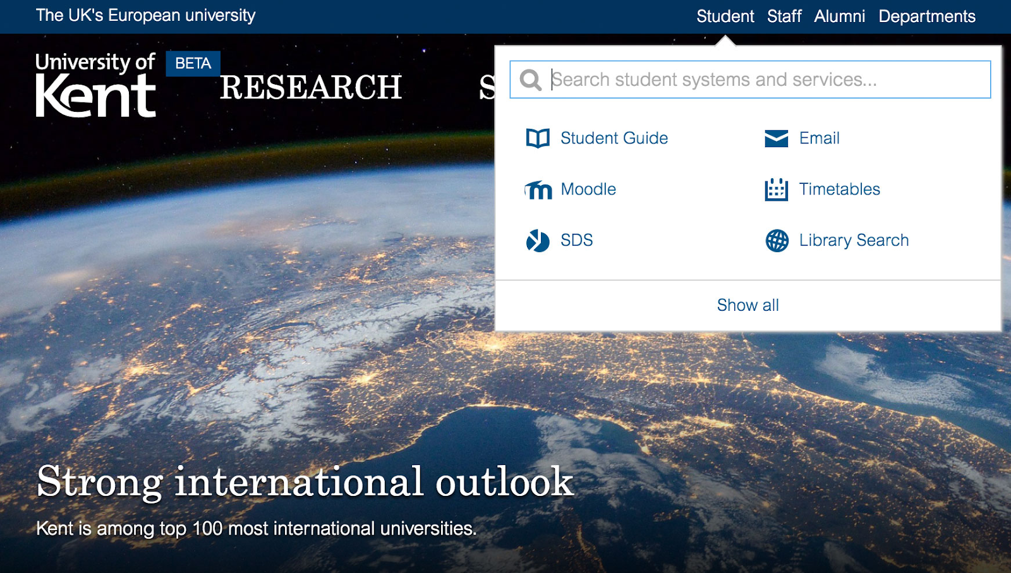Open the SDS link
1011x573 pixels.
[577, 241]
